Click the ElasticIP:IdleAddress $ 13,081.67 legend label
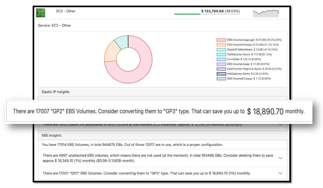Viewport: 323px width, 188px height. (252, 50)
